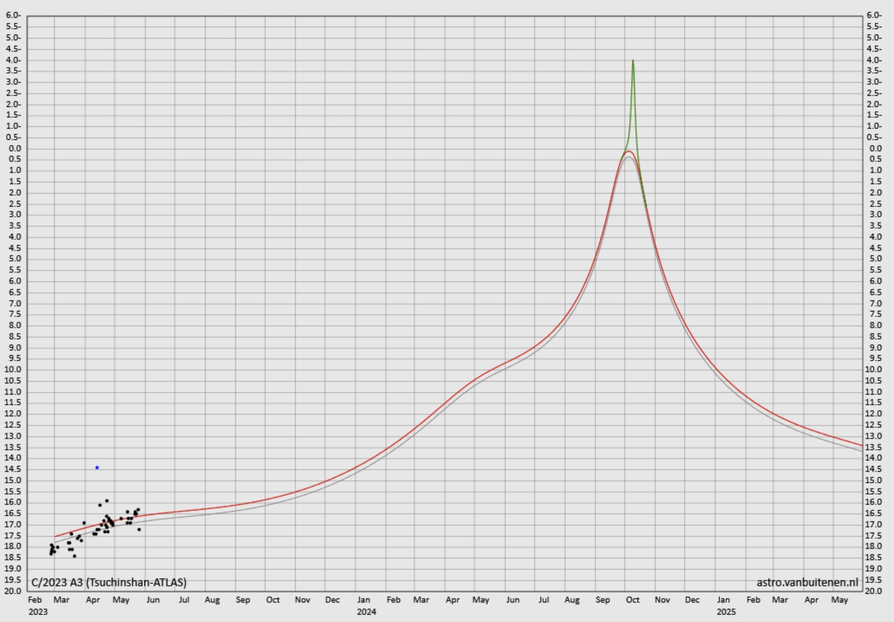This screenshot has width=894, height=622.
Task: Click the Jan label above 2024
Action: pos(363,600)
